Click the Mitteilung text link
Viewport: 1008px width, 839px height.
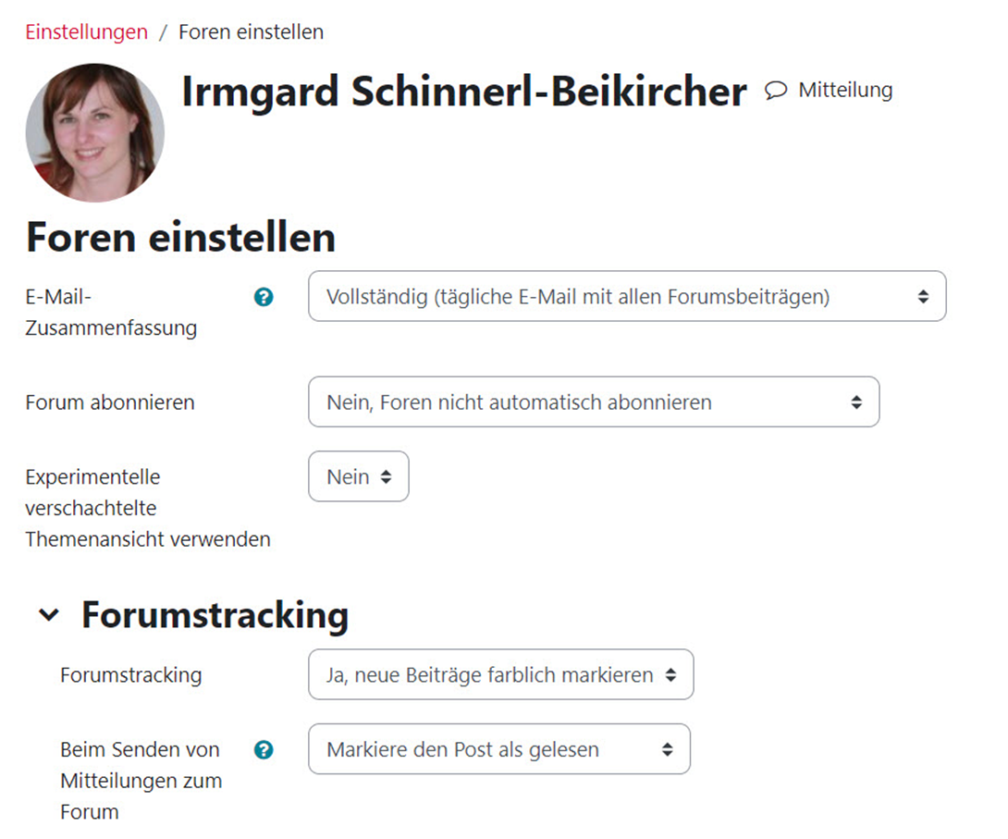[x=845, y=90]
